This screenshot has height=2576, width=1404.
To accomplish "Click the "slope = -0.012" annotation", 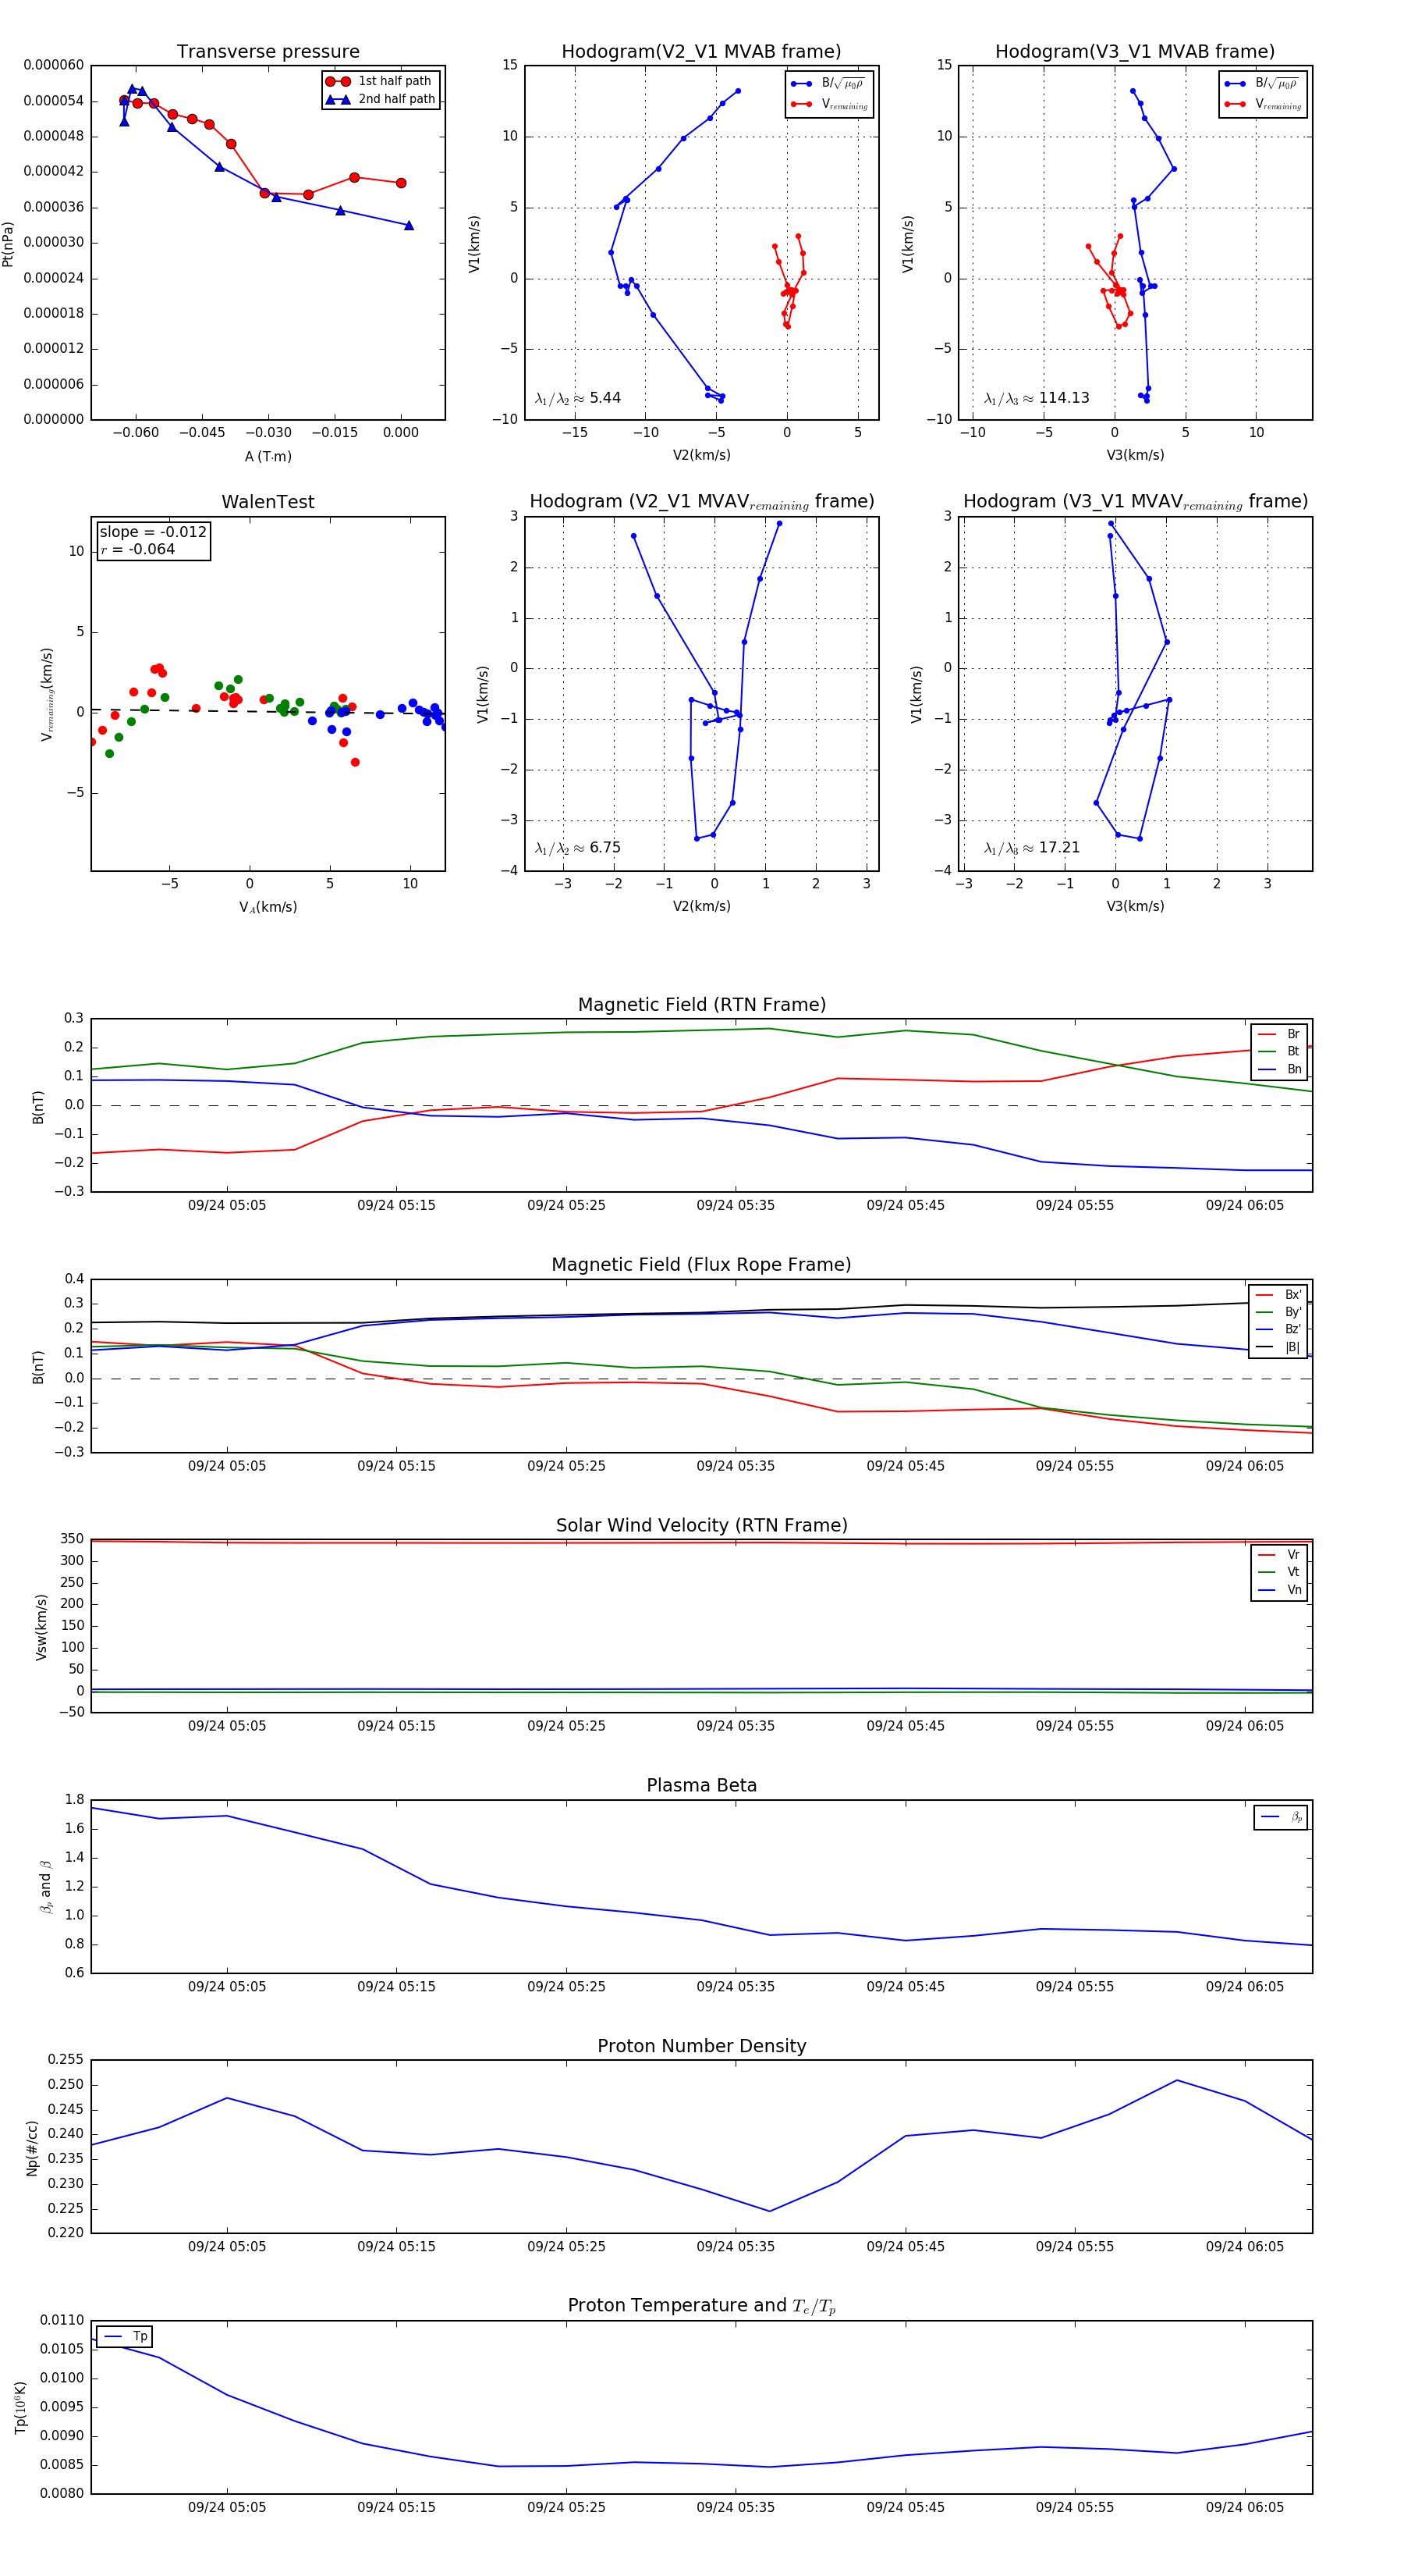I will point(153,532).
